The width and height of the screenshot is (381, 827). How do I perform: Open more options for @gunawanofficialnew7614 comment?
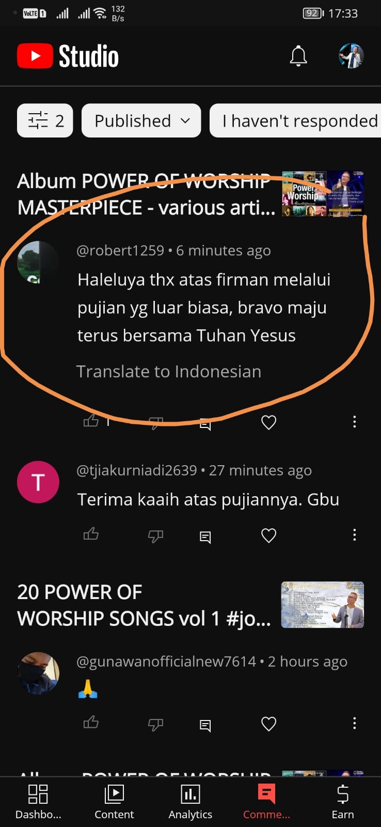pos(354,723)
